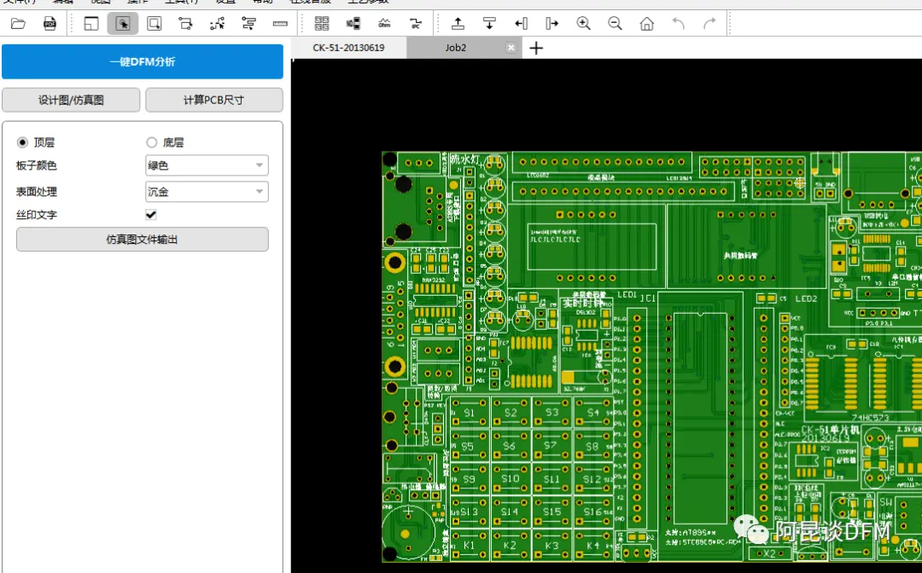922x573 pixels.
Task: Redo the last undone action
Action: [709, 24]
